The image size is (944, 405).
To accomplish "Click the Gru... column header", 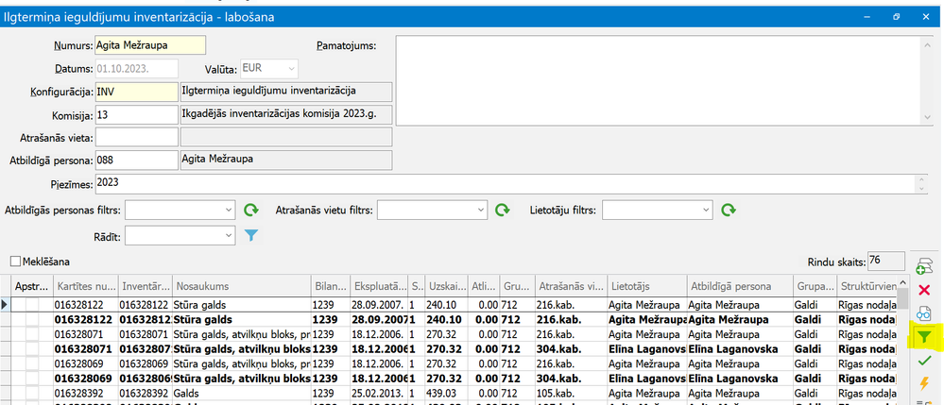I will [517, 286].
